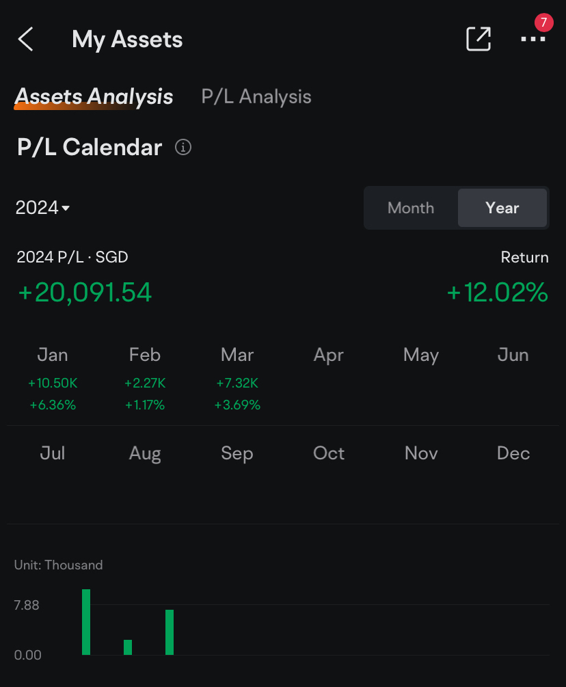Viewport: 566px width, 687px height.
Task: Switch calendar view to Month
Action: coord(411,208)
